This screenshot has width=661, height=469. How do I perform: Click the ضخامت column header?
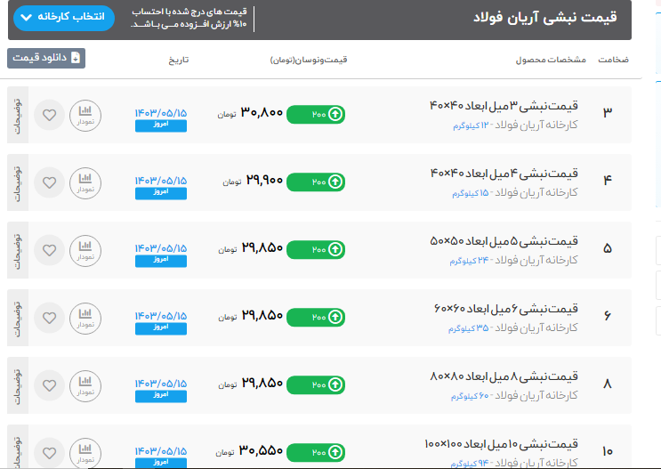(613, 61)
